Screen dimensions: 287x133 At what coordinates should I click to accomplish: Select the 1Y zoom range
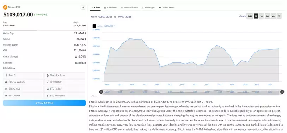[279, 16]
